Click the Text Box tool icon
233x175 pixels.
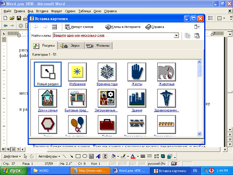91,156
